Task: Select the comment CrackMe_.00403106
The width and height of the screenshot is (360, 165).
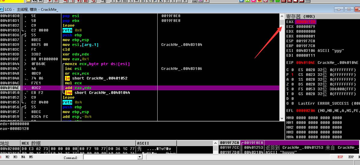Action: tap(182, 68)
